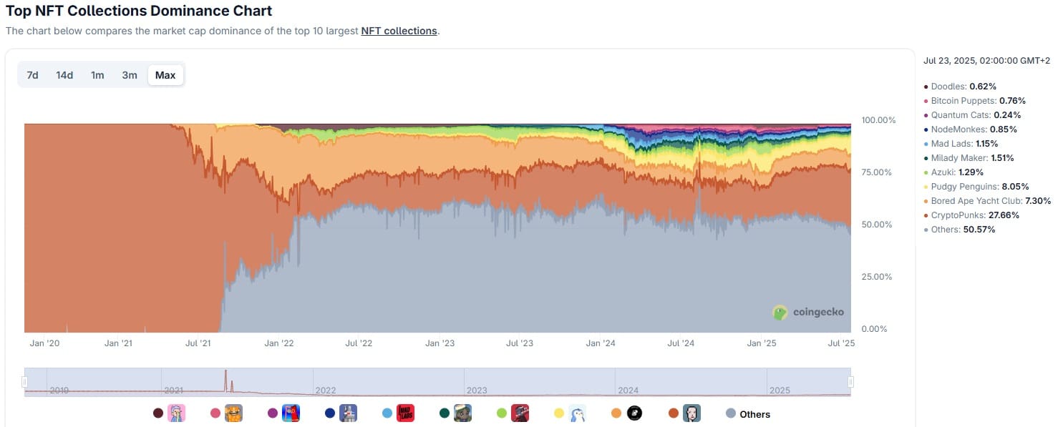Click the Mad Lads 1.15% tooltip entry
This screenshot has height=427, width=1058.
[961, 144]
